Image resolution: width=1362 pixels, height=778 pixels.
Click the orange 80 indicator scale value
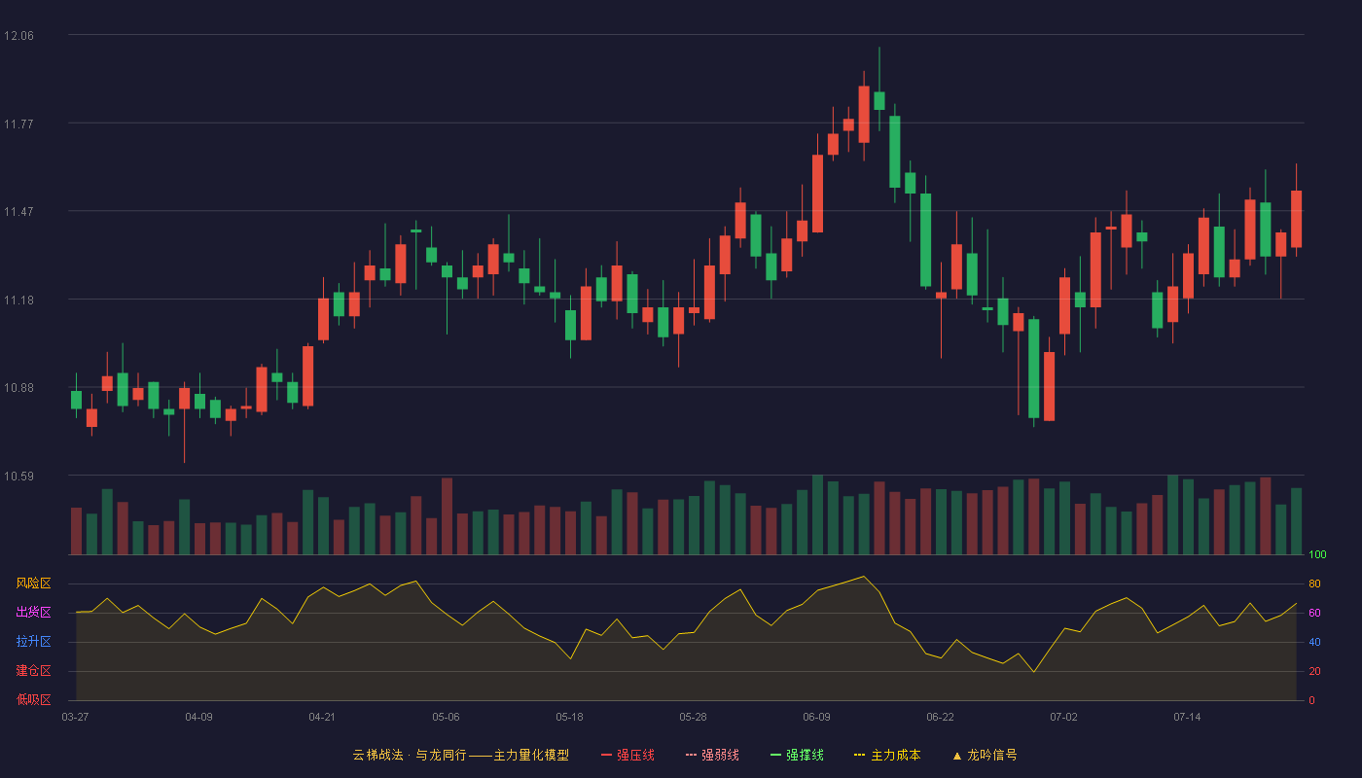tap(1314, 583)
